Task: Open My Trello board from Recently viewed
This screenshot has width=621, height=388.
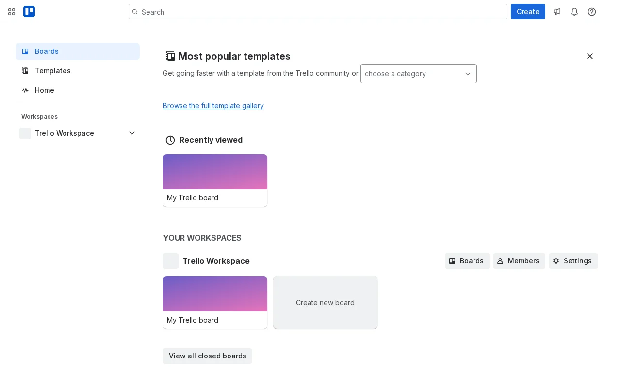Action: click(215, 180)
